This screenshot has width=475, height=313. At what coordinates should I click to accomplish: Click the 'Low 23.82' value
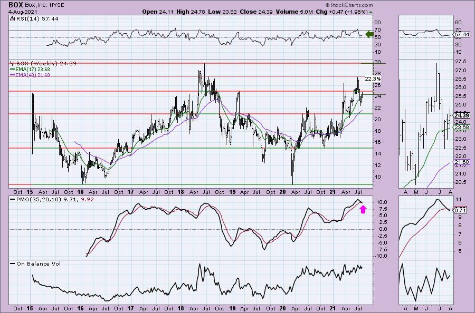[x=224, y=12]
